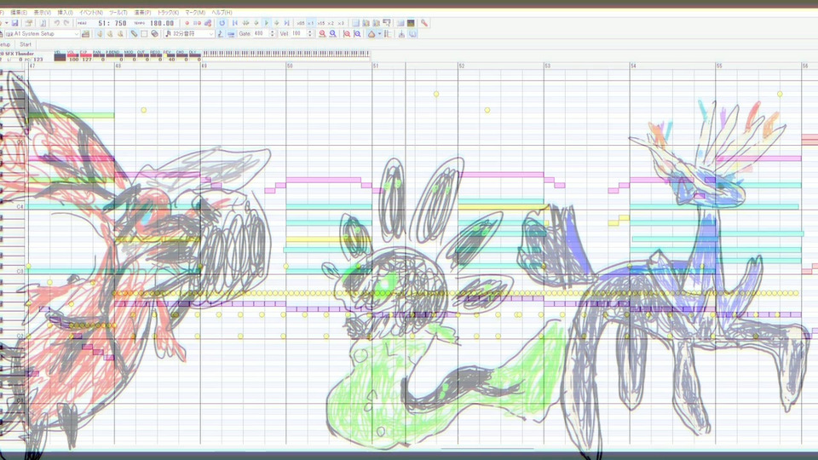Screen dimensions: 818x460
Task: Click the VOL parameter meter
Action: click(72, 55)
